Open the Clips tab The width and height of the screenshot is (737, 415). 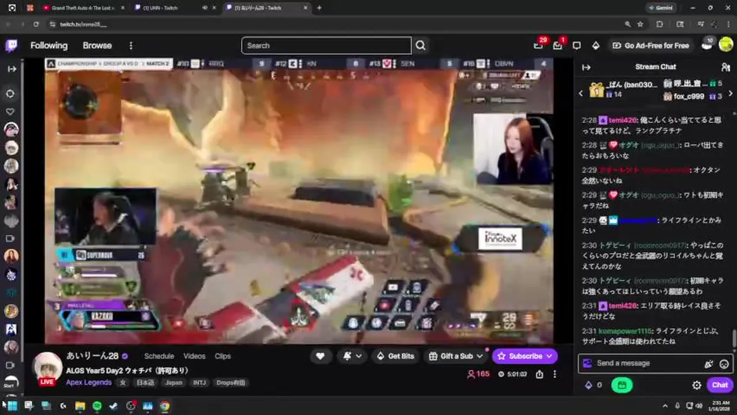click(223, 356)
